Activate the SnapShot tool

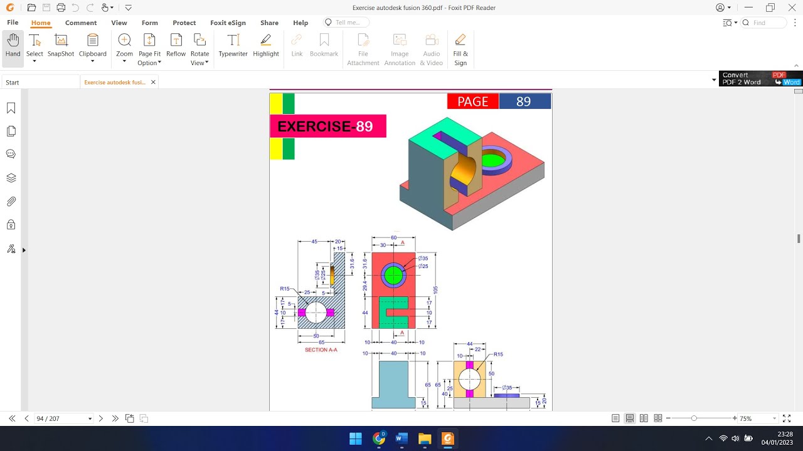(61, 46)
